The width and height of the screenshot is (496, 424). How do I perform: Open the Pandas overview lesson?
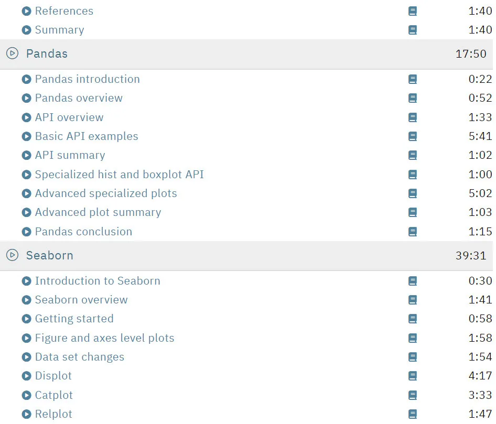click(x=79, y=98)
